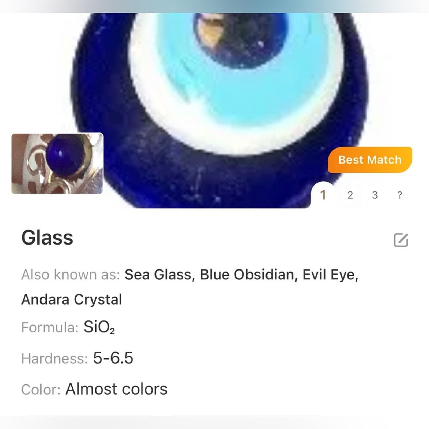Tap the Hardness label
The width and height of the screenshot is (429, 429).
pyautogui.click(x=54, y=358)
